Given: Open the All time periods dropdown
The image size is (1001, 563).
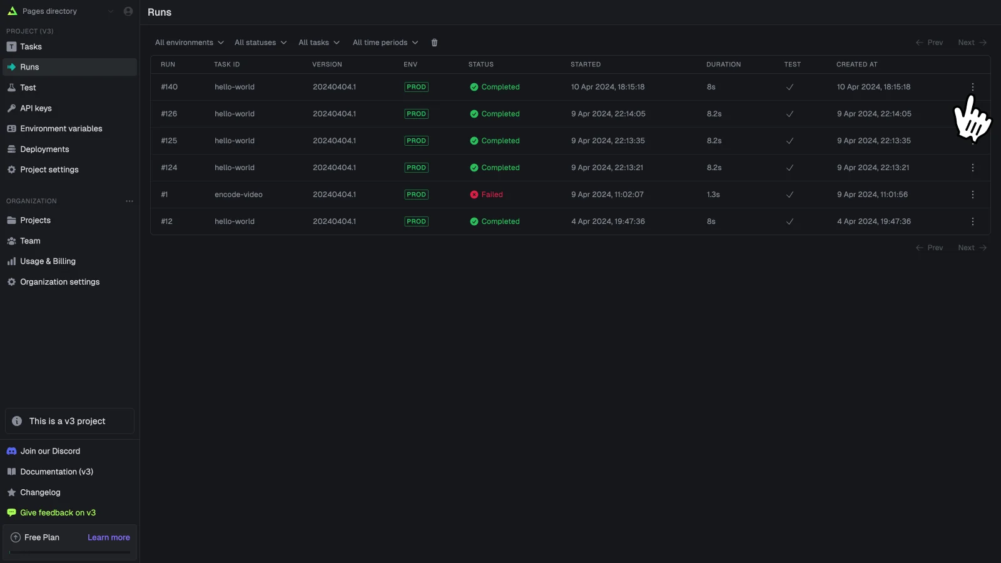Looking at the screenshot, I should [385, 43].
